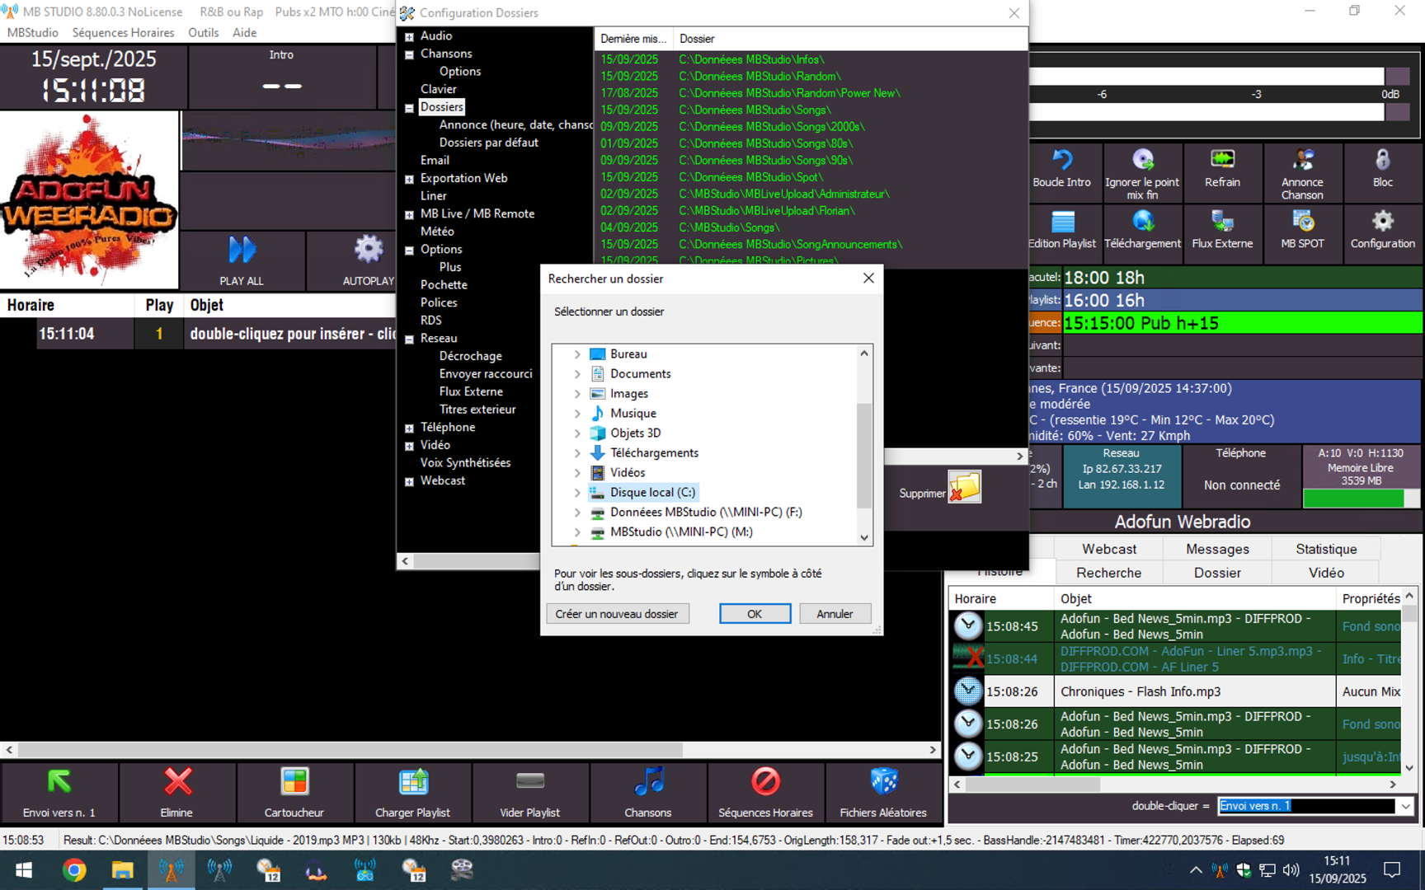Open the Cartoucheur
This screenshot has height=890, width=1425.
pos(294,782)
